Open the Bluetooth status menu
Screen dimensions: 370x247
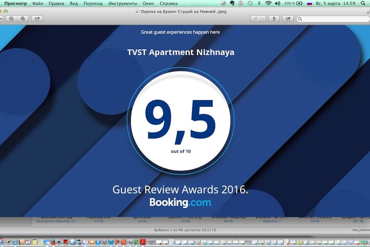tap(259, 3)
